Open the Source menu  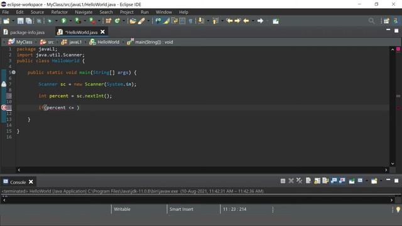37,12
